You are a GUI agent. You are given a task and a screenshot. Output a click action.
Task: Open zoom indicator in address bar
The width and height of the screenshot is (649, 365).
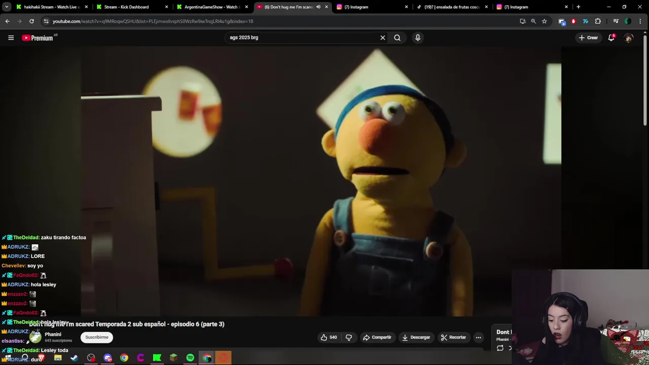point(533,21)
